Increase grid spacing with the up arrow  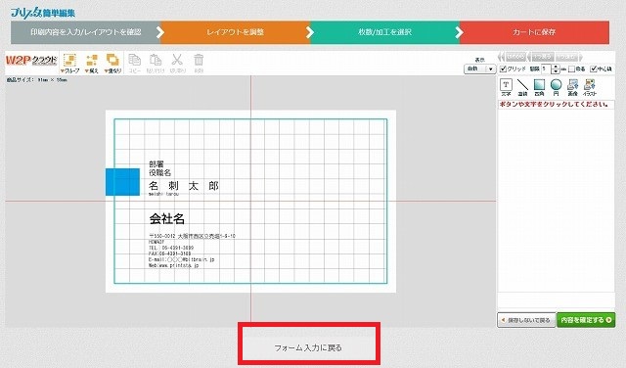click(556, 67)
